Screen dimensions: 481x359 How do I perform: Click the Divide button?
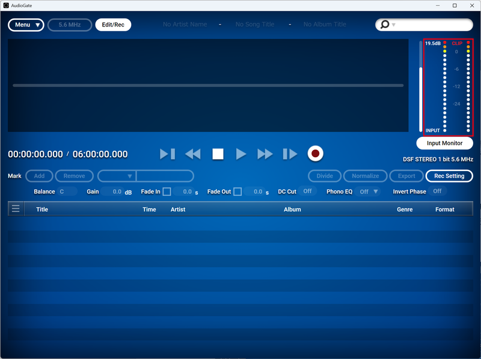(325, 176)
